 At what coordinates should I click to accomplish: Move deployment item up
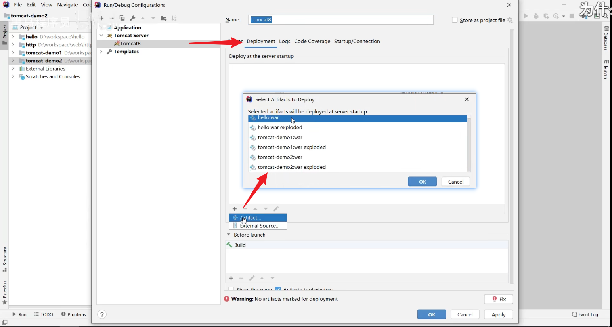point(255,209)
